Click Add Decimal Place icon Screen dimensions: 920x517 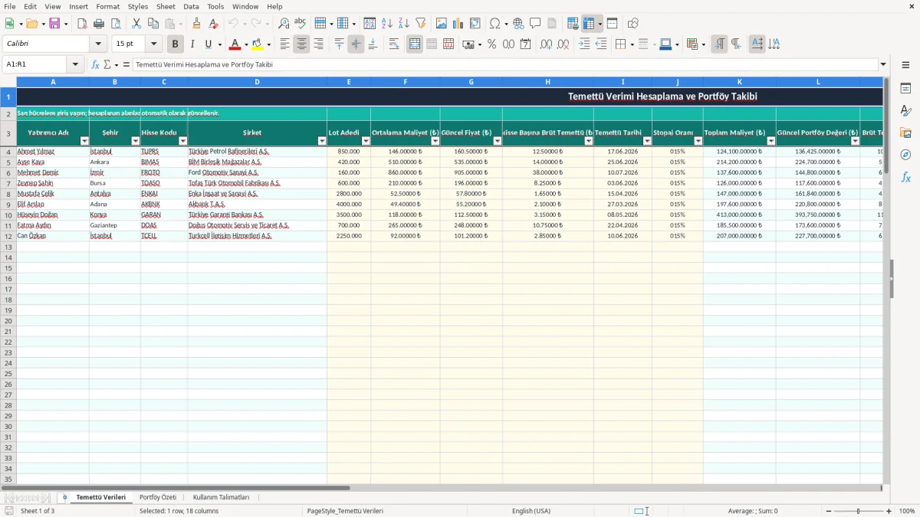click(546, 44)
